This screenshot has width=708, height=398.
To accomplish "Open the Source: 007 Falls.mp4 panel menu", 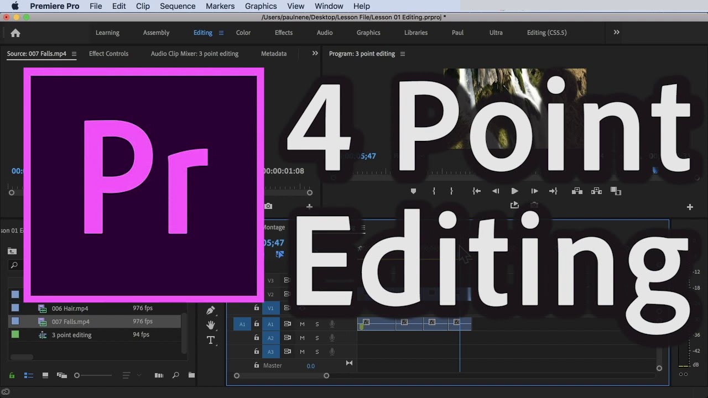I will pyautogui.click(x=74, y=54).
